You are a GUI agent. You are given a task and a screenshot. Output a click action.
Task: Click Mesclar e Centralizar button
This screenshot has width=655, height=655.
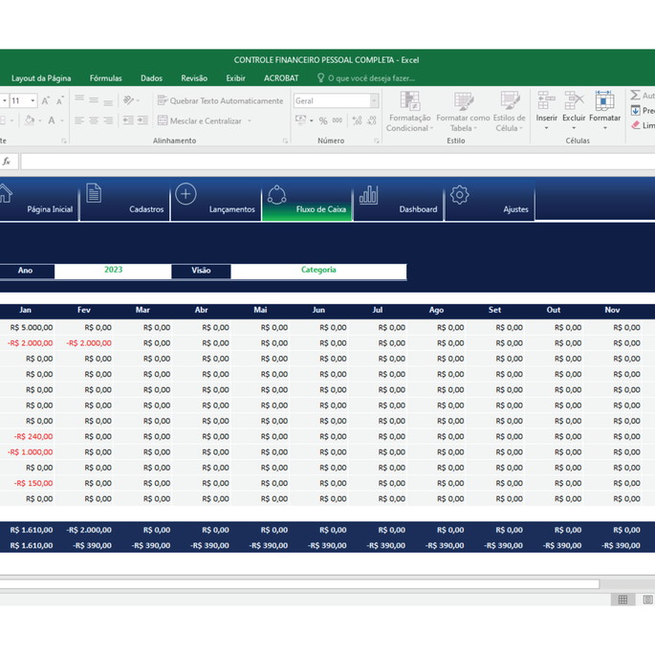pos(200,120)
